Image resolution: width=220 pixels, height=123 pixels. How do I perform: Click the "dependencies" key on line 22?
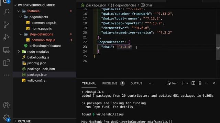(111, 42)
